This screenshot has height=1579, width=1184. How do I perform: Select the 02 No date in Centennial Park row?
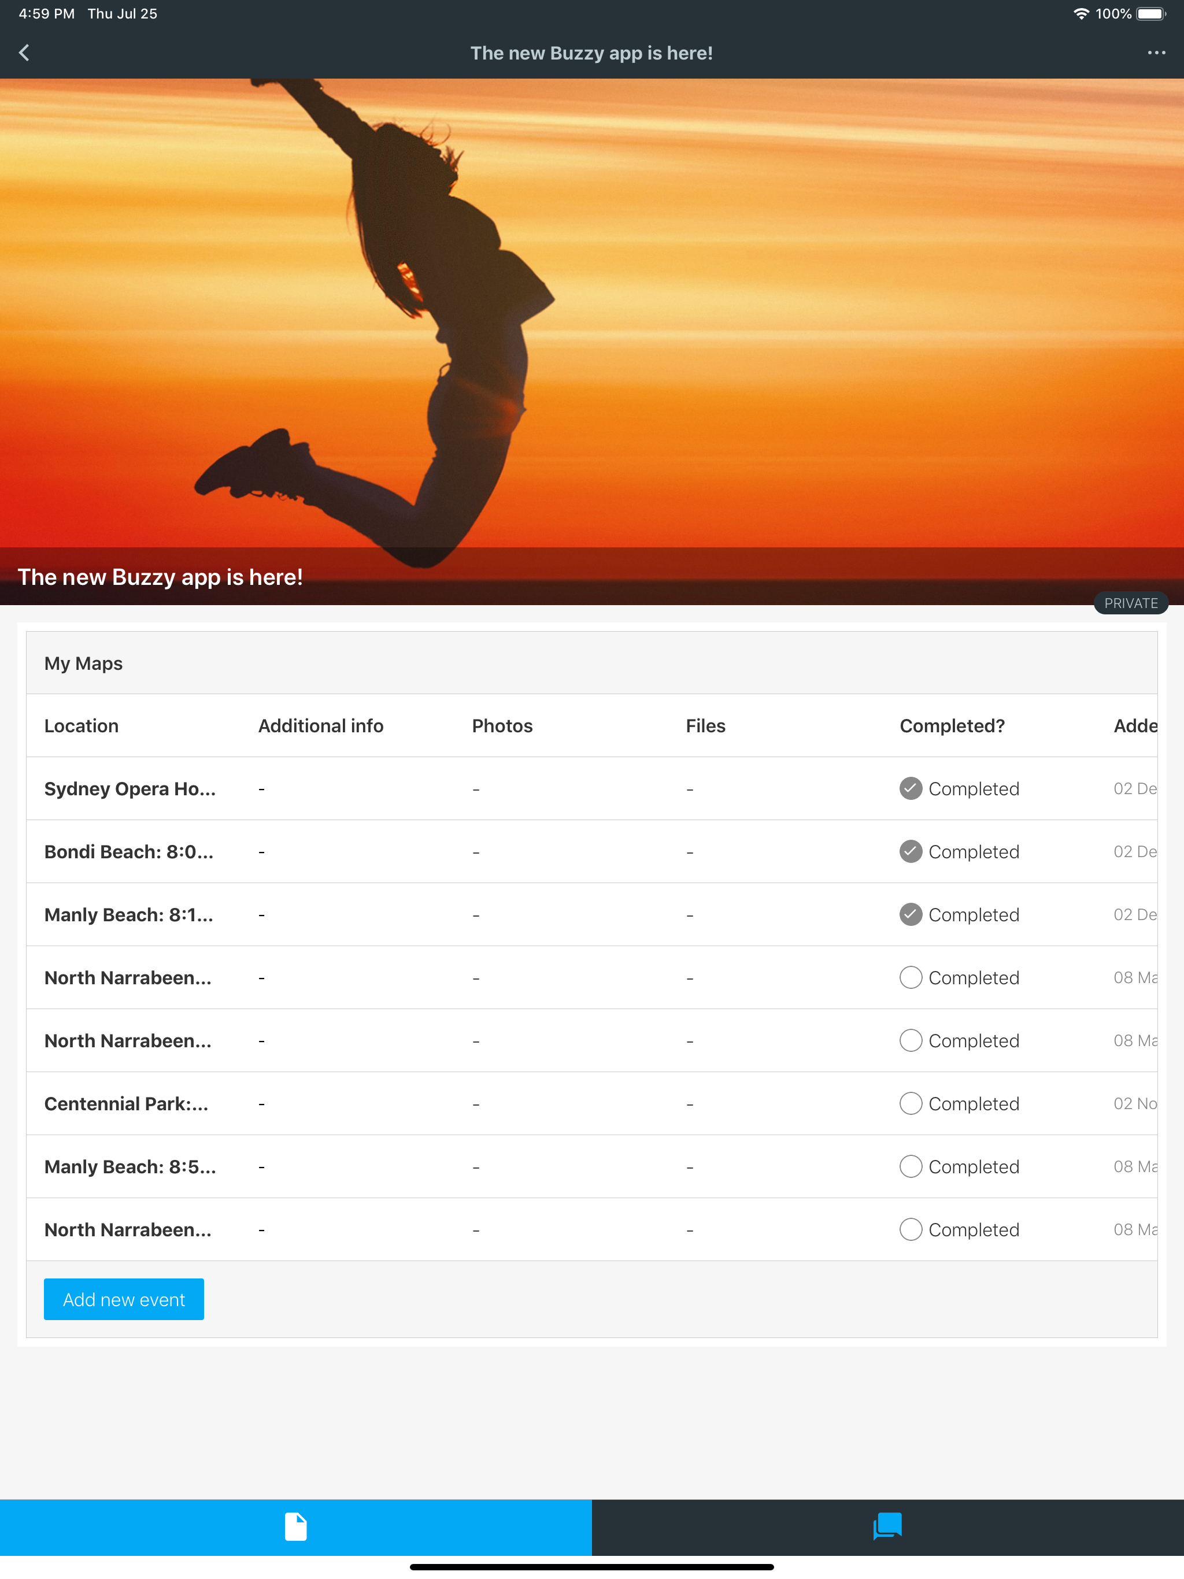[x=1135, y=1103]
